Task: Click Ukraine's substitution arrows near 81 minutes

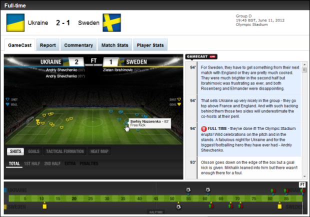Action: (273, 190)
